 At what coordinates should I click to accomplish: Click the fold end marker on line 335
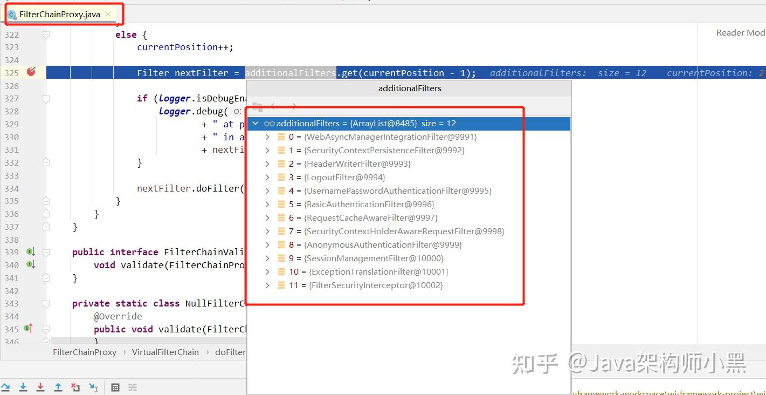(x=46, y=201)
